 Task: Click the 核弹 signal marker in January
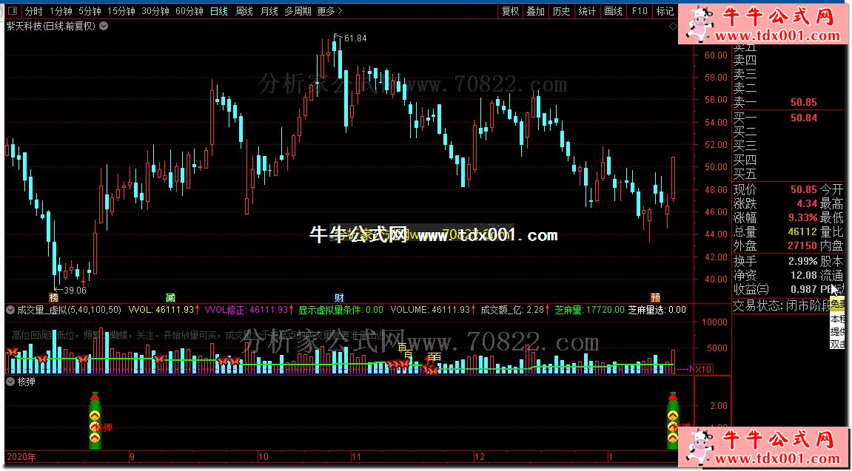[673, 421]
